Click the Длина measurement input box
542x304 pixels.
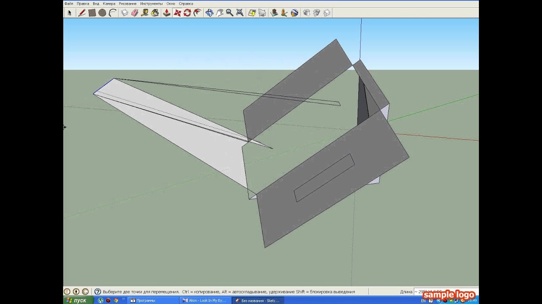pos(445,292)
